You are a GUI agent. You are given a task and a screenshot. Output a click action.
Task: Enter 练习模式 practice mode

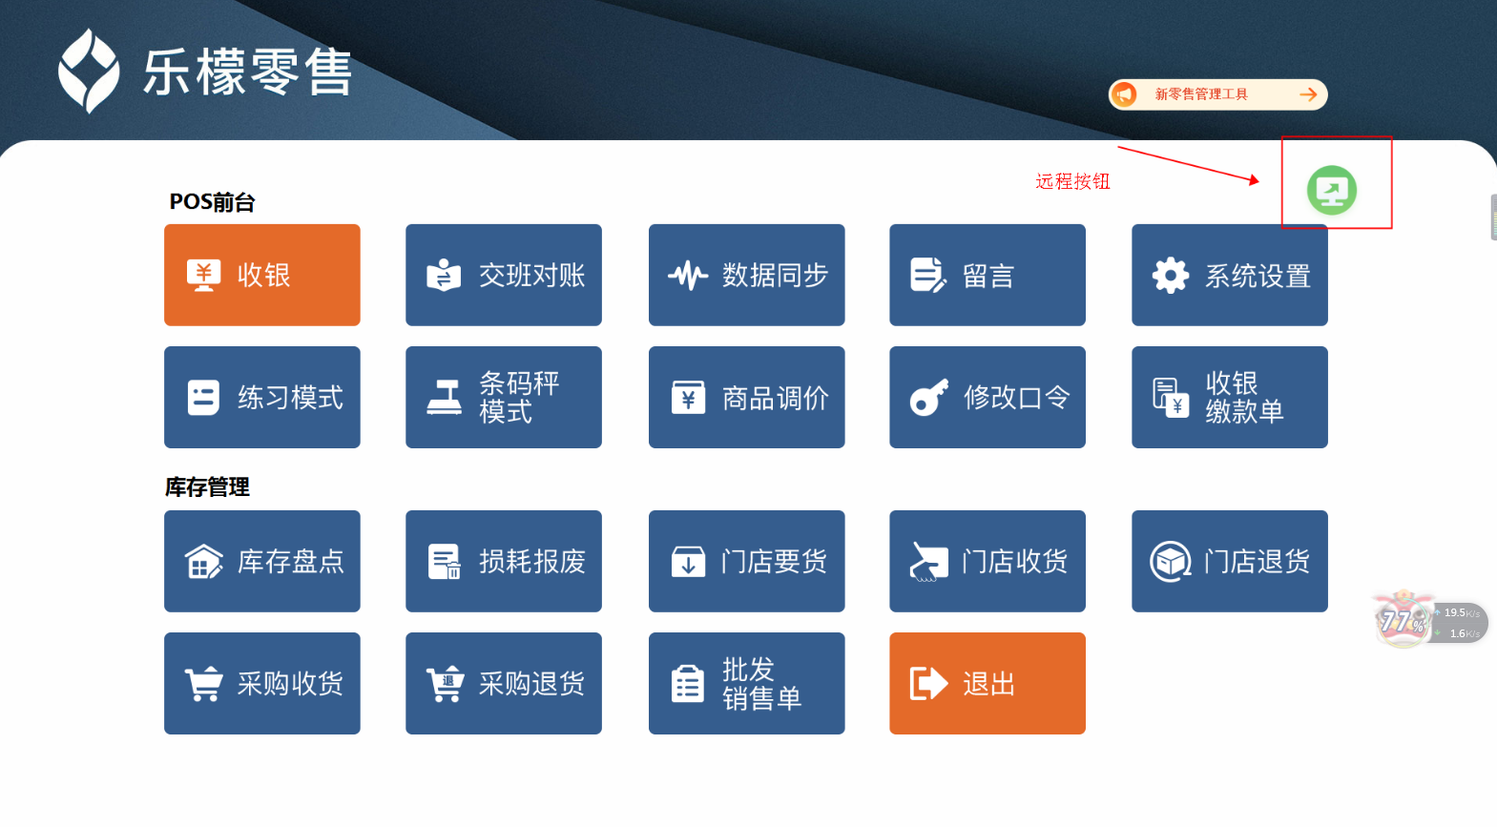click(x=261, y=397)
